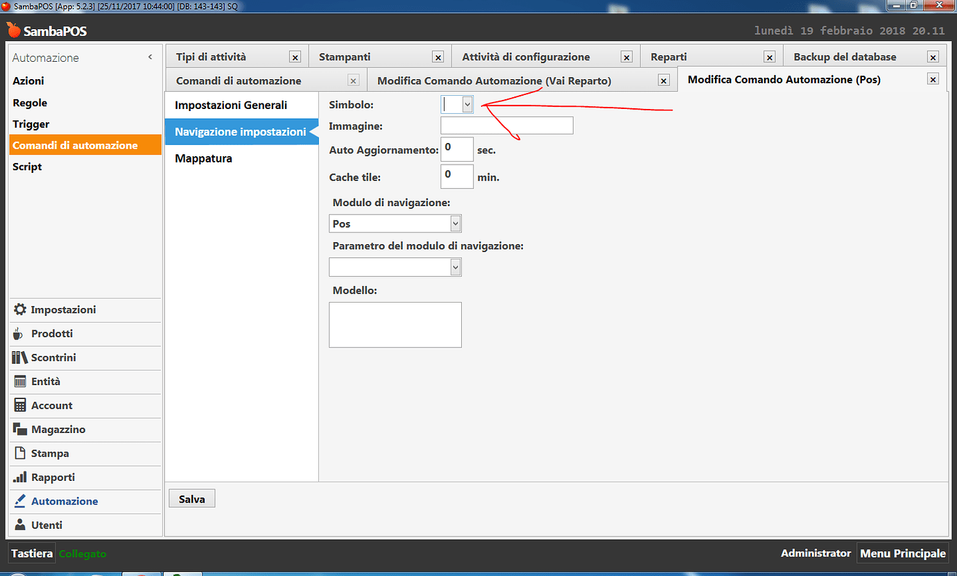Select the Trigger automation category
The image size is (957, 576).
pos(28,122)
